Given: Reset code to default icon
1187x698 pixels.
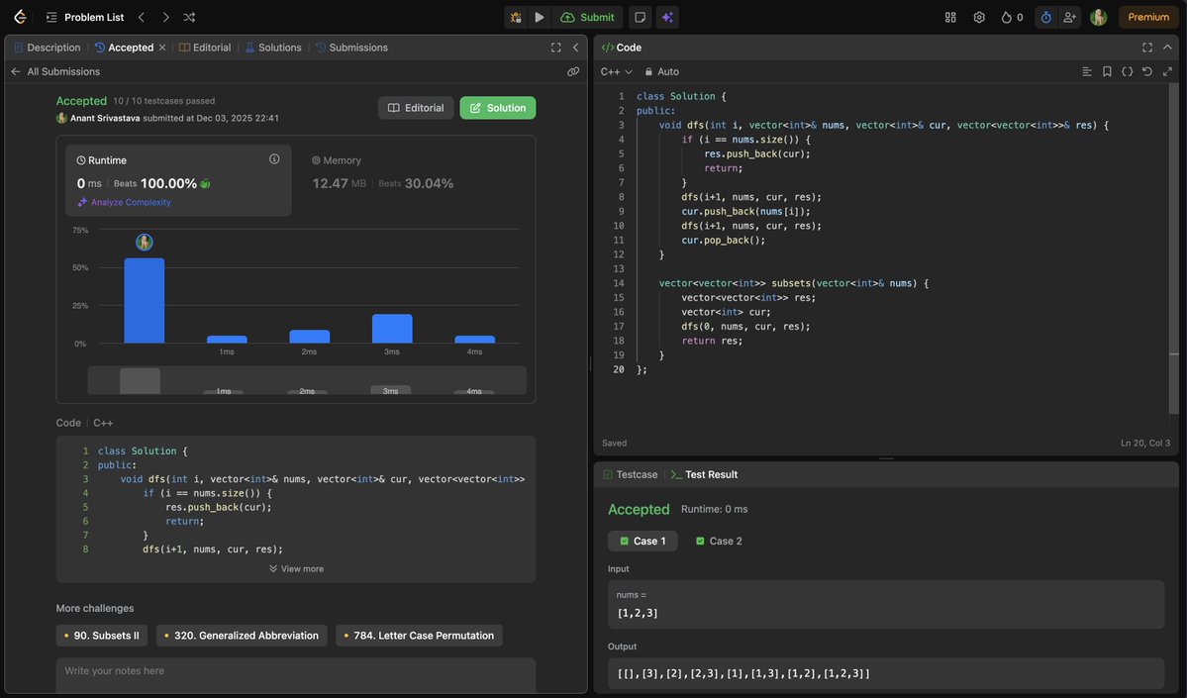Looking at the screenshot, I should point(1147,71).
